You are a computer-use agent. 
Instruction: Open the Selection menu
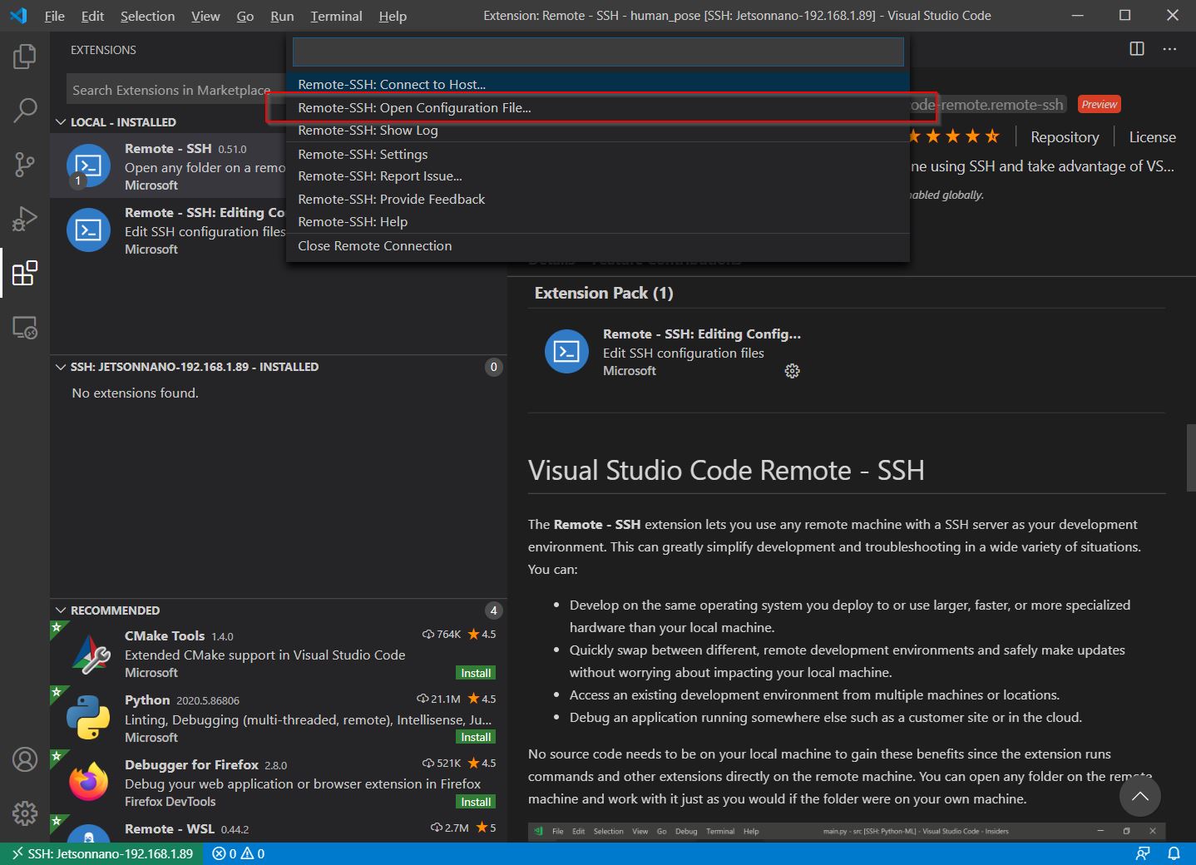tap(147, 16)
